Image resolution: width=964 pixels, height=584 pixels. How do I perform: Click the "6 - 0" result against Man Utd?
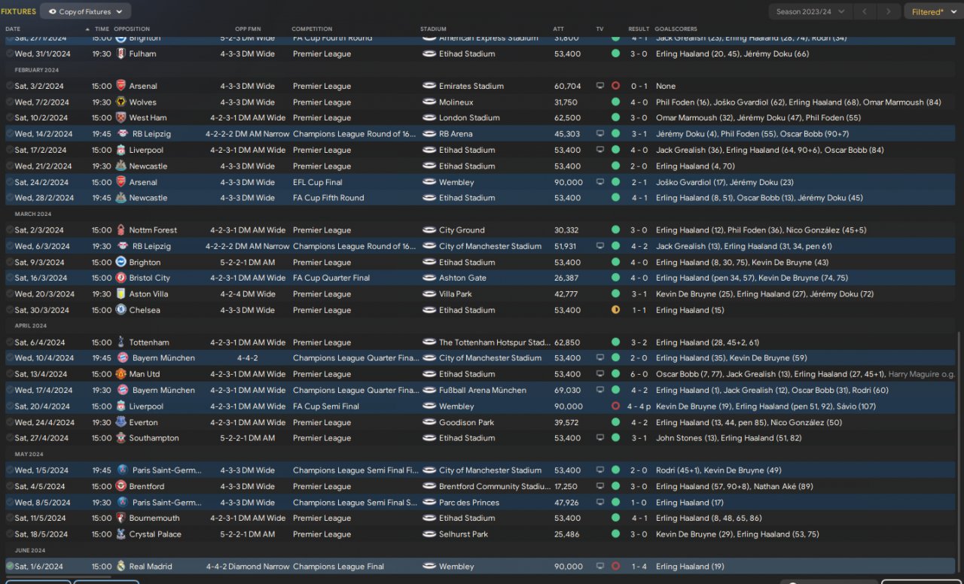click(639, 374)
